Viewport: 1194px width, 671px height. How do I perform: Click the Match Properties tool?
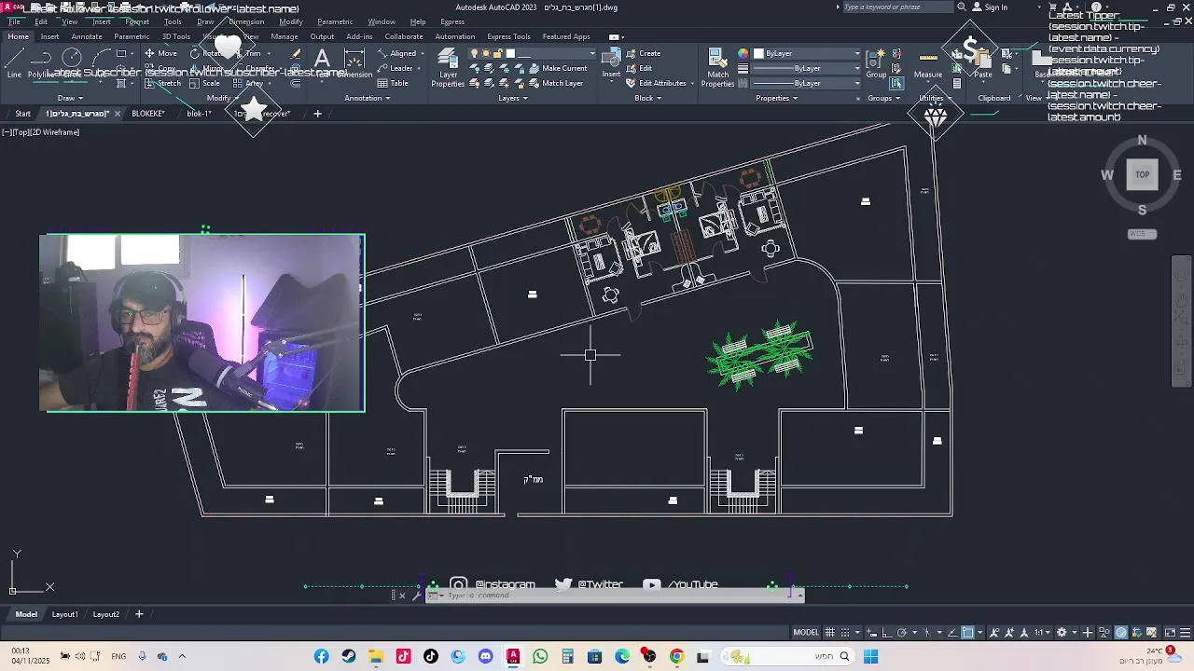pos(717,68)
